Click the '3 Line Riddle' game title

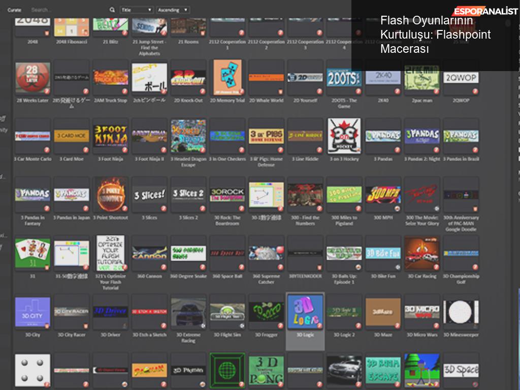click(305, 159)
